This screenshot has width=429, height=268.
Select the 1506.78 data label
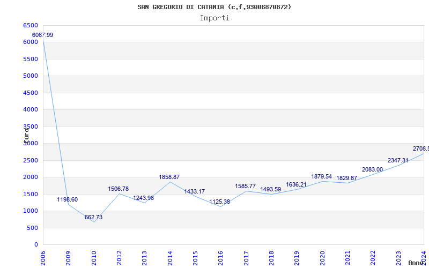pos(119,189)
